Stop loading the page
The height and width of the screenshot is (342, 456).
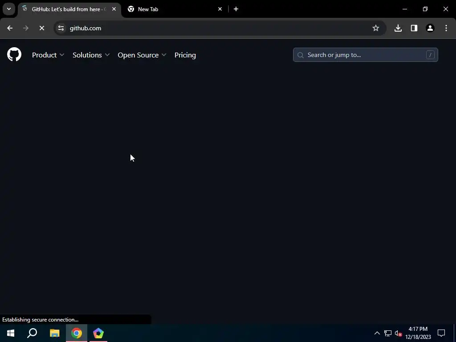41,28
